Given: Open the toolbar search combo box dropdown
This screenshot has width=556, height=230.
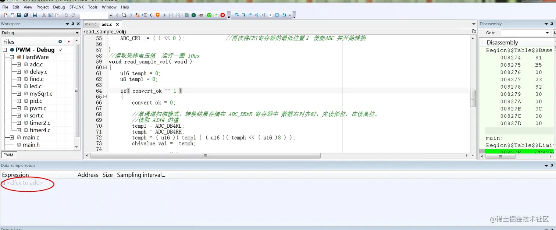Looking at the screenshot, I should (111, 15).
